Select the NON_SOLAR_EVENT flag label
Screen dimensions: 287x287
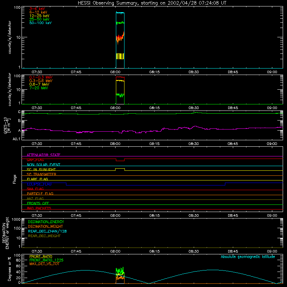click(43, 165)
